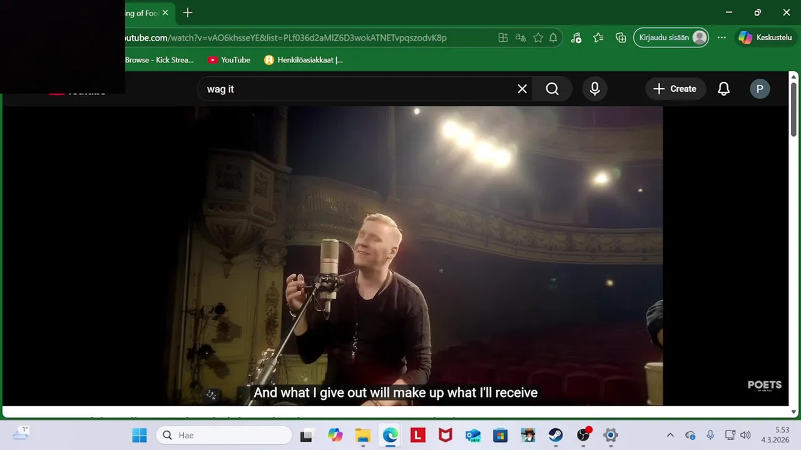
Task: Select the open YouTube browser tab
Action: click(x=141, y=12)
